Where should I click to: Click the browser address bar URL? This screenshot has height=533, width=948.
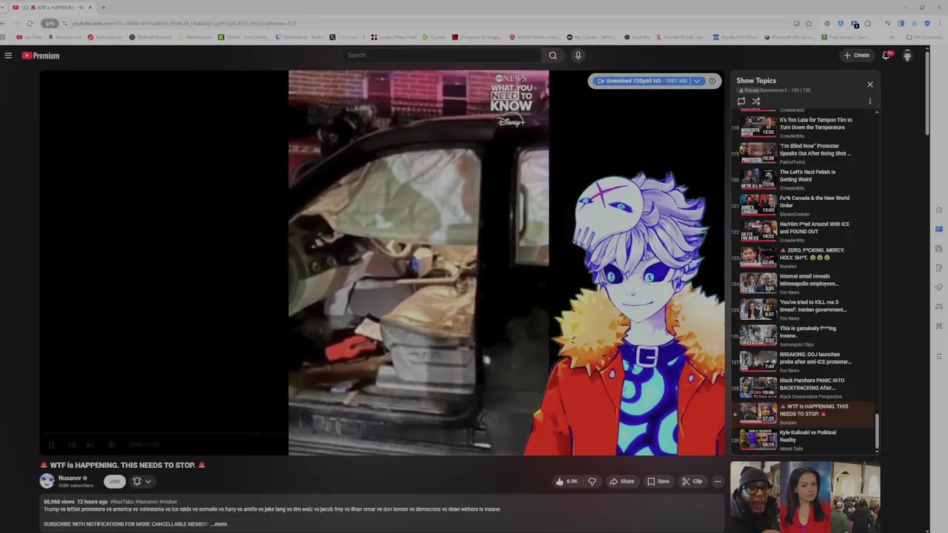click(184, 23)
